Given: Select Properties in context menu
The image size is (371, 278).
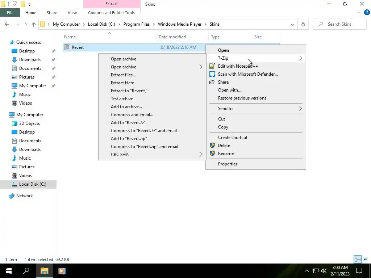Looking at the screenshot, I should pos(228,164).
